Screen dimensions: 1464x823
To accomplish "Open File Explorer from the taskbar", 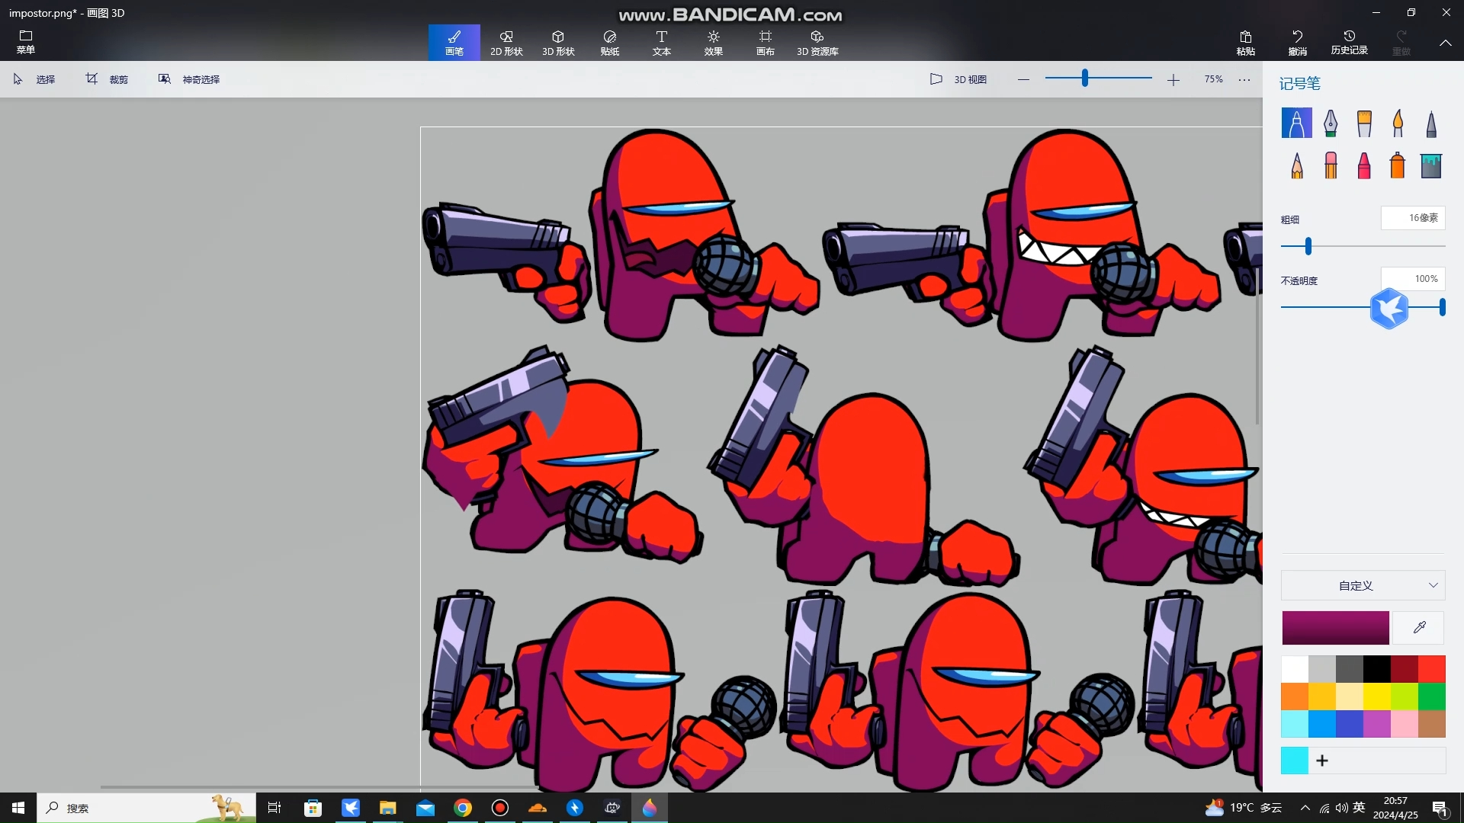I will click(388, 808).
